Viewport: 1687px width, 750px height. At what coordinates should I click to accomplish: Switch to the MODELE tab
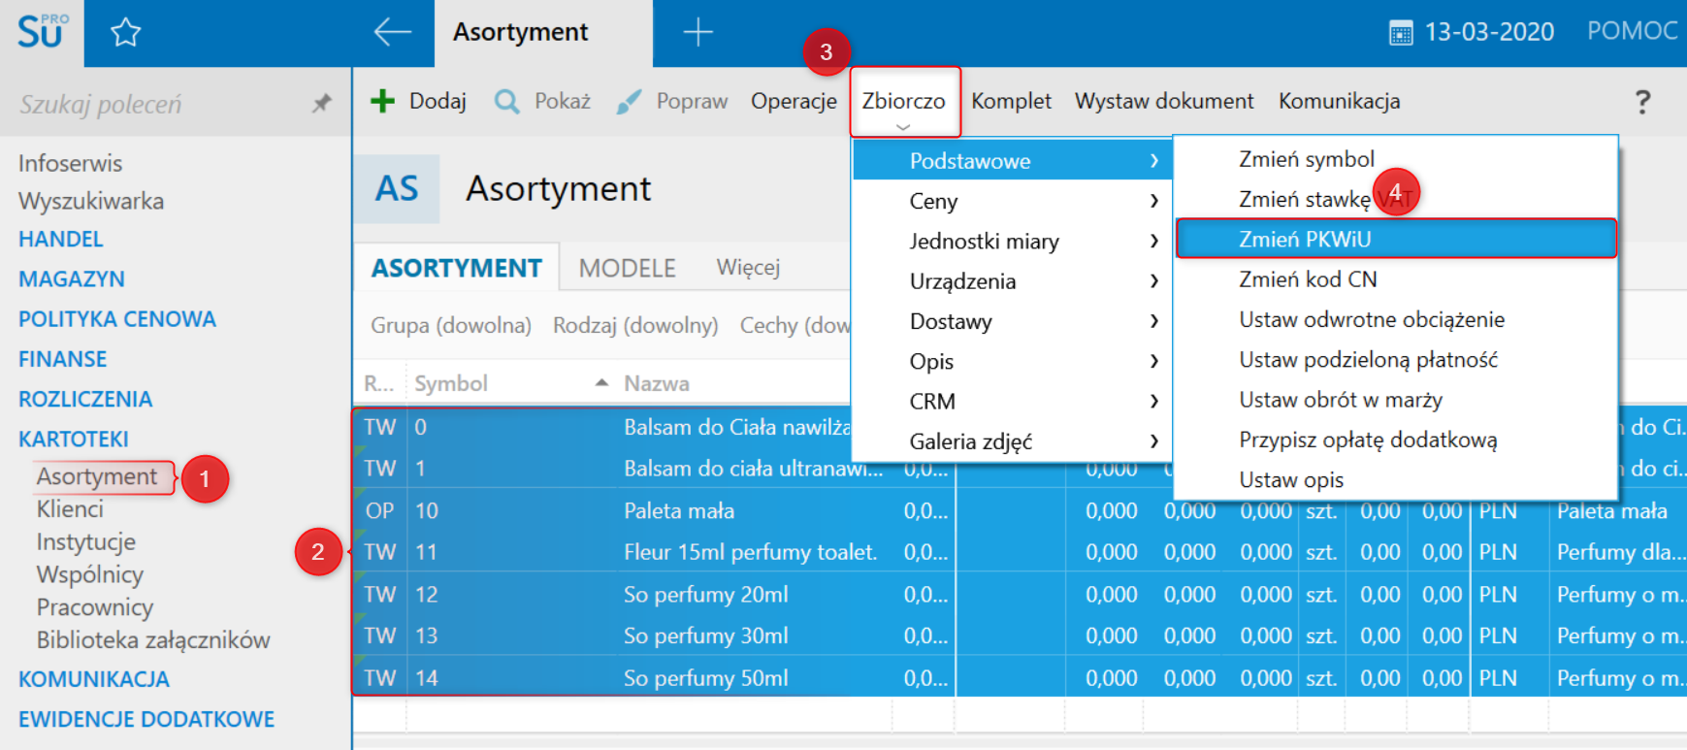(x=627, y=268)
